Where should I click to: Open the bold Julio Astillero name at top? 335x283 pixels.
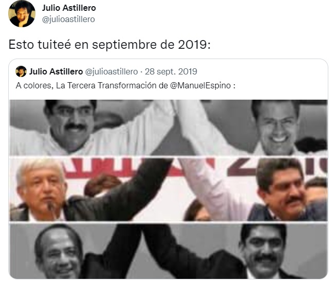click(x=69, y=8)
